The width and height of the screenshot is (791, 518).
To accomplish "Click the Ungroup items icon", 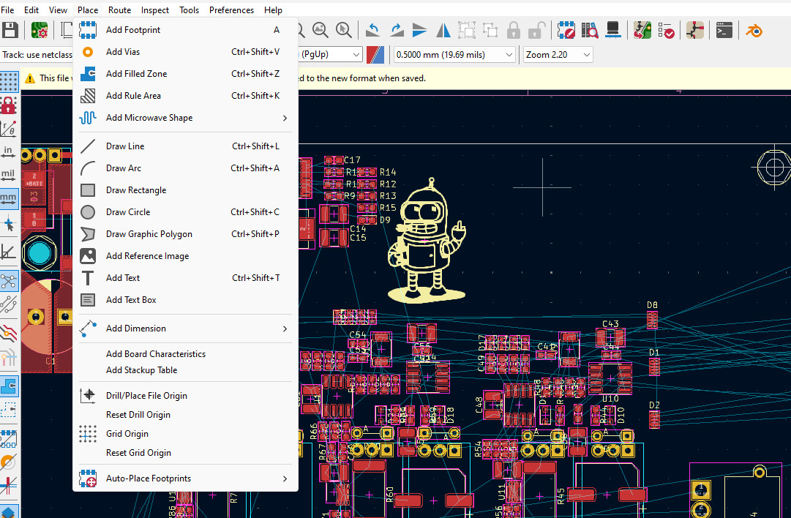I will point(490,30).
